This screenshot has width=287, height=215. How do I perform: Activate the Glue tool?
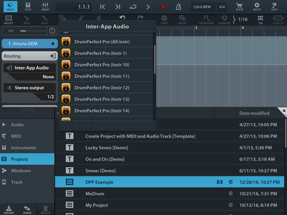point(44,20)
